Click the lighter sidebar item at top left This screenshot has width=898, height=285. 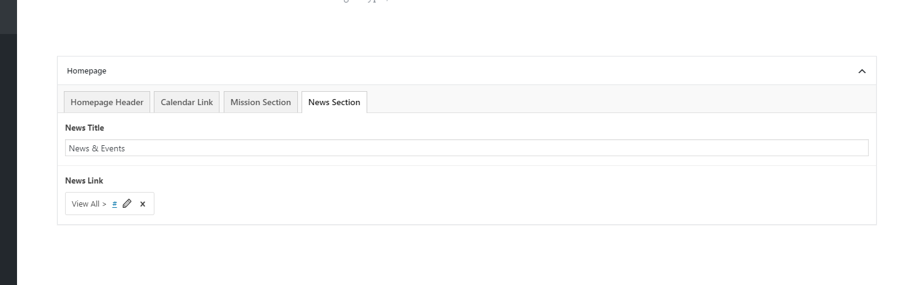click(x=8, y=16)
